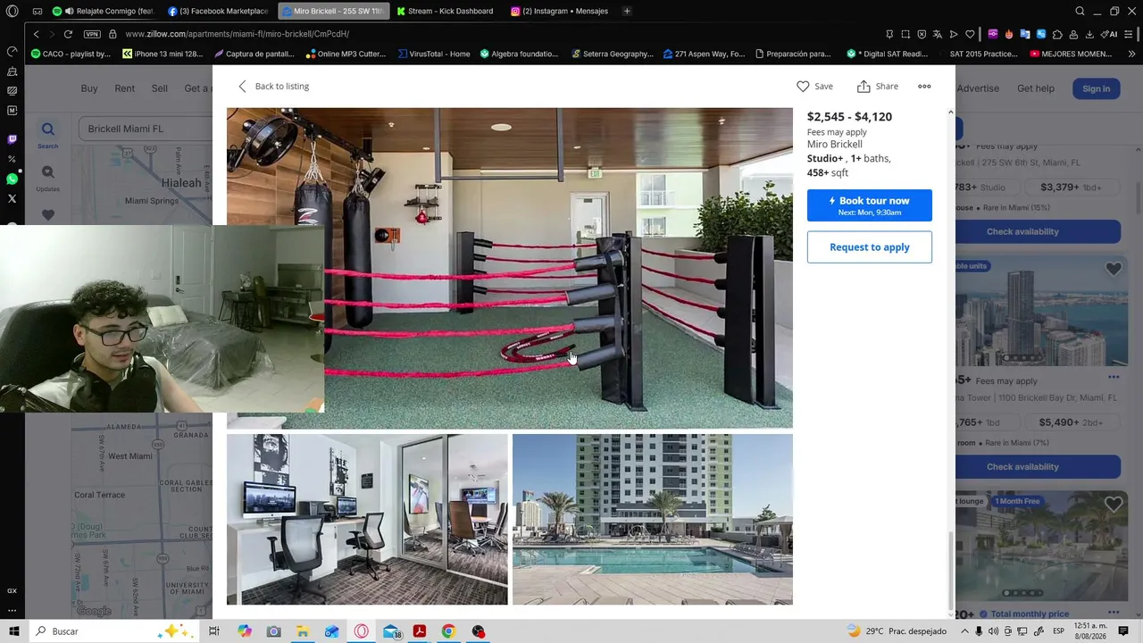The image size is (1143, 643).
Task: Open the Buy menu in Zillow header
Action: [89, 88]
